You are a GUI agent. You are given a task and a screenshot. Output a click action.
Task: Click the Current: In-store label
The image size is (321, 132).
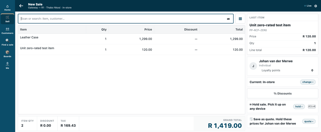pyautogui.click(x=262, y=82)
